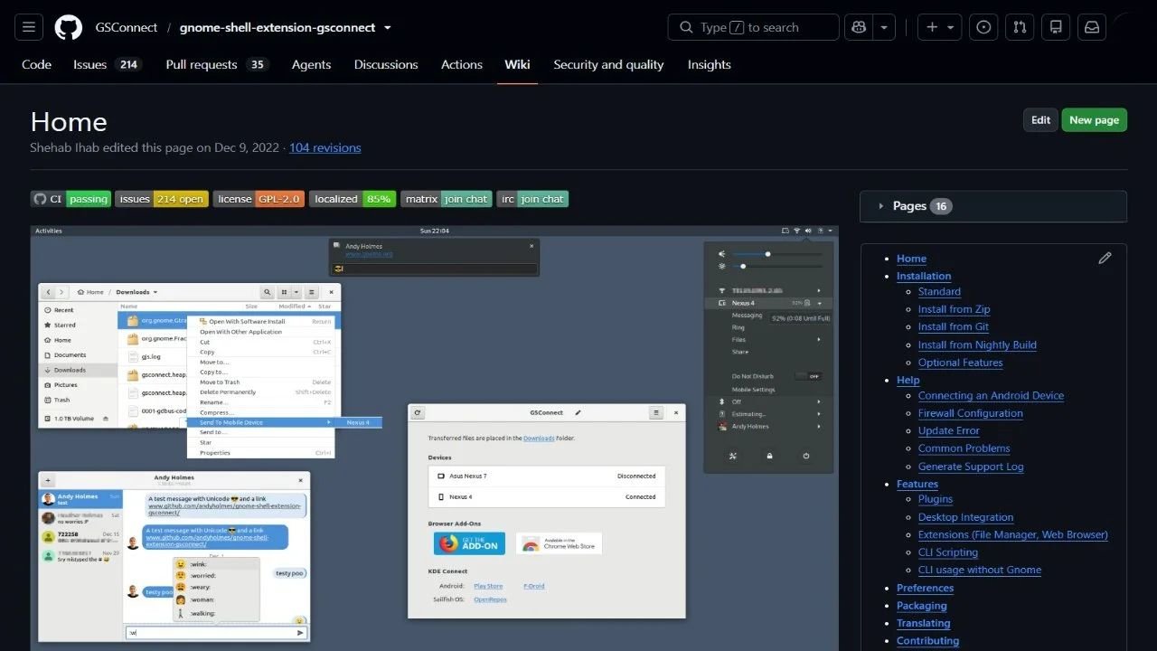
Task: Click the matrix join chat badge
Action: click(447, 199)
